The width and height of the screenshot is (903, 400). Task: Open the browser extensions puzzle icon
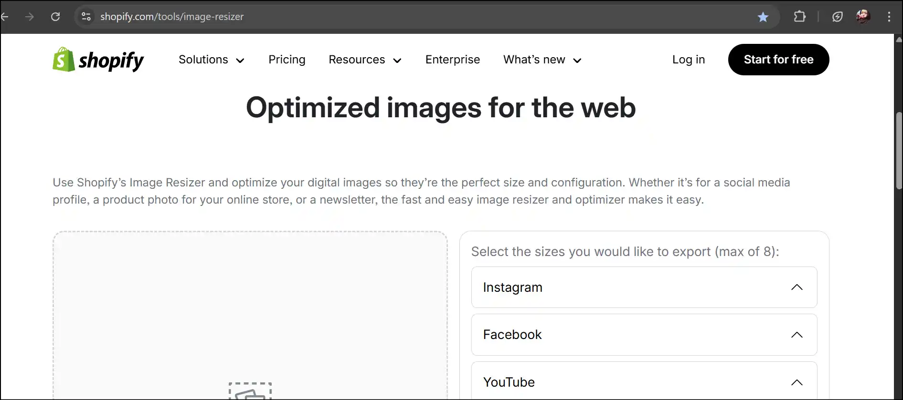(800, 17)
